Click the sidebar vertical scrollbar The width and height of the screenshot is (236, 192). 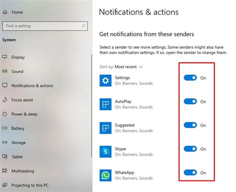point(92,106)
